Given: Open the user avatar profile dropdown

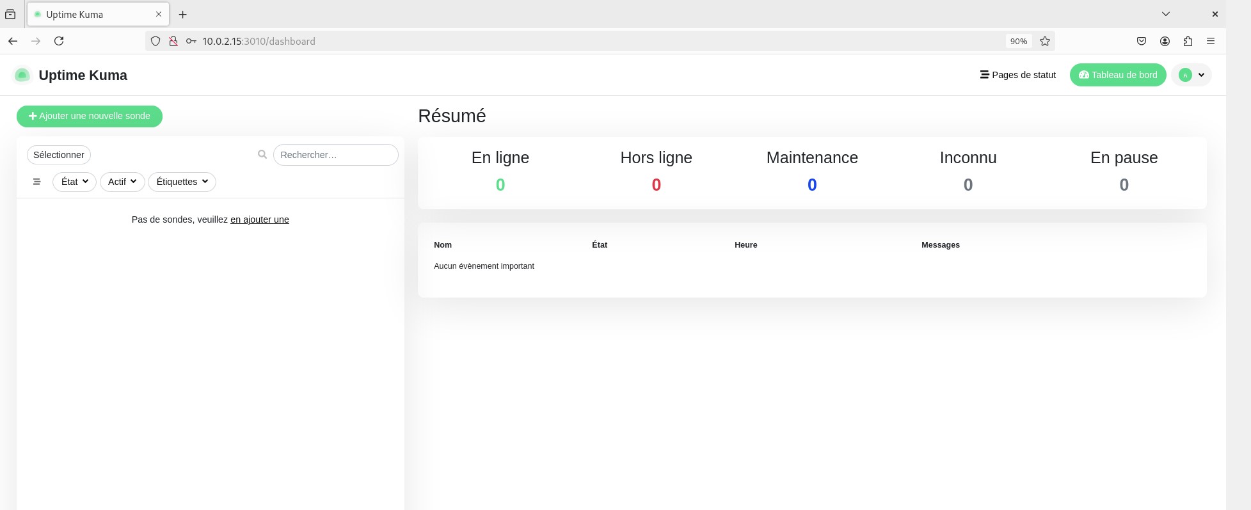Looking at the screenshot, I should click(1191, 75).
